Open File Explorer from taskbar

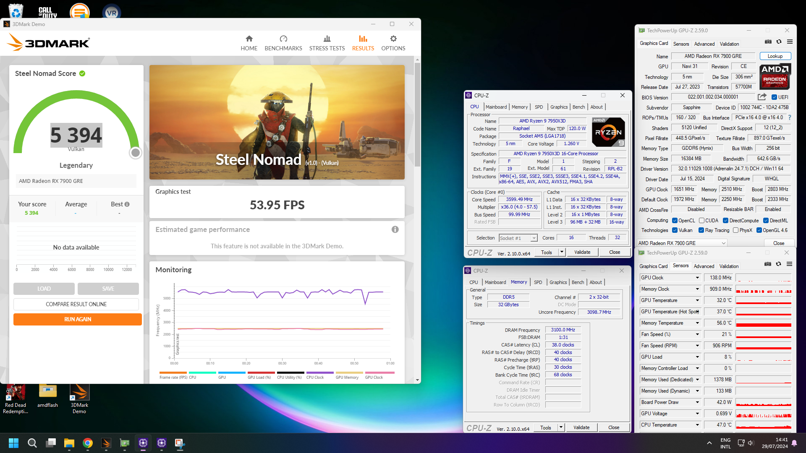69,443
